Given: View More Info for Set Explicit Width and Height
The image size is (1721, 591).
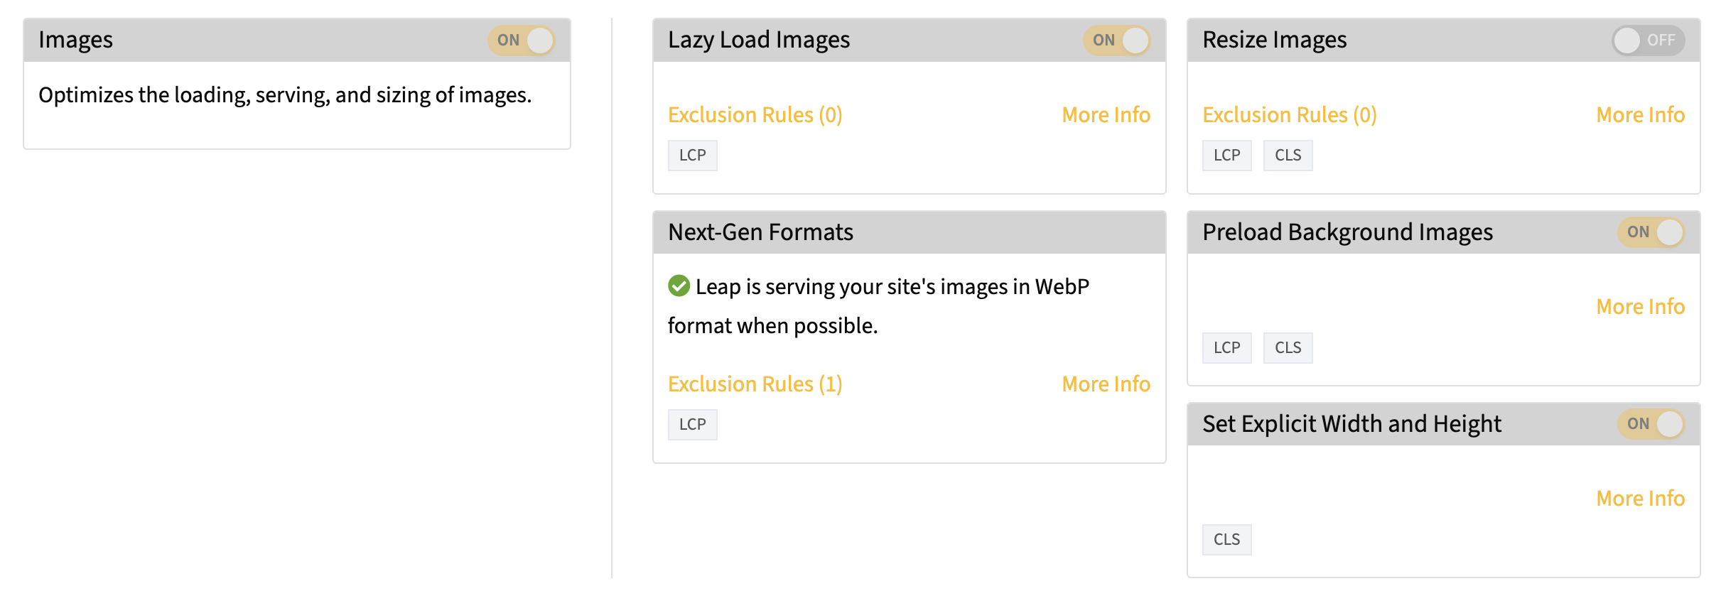Looking at the screenshot, I should (x=1640, y=499).
